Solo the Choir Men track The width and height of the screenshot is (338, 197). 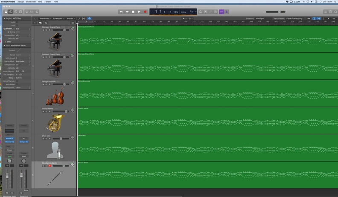point(46,139)
